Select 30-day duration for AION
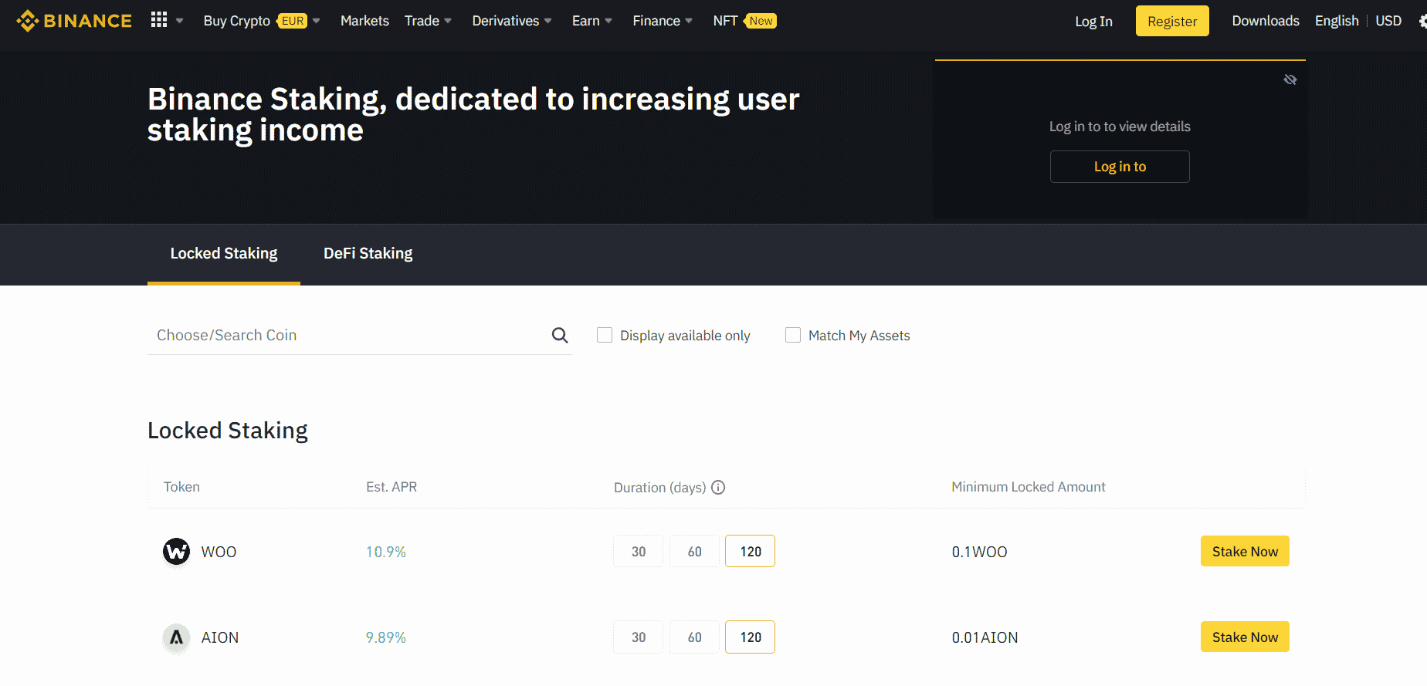The height and width of the screenshot is (686, 1427). (639, 637)
